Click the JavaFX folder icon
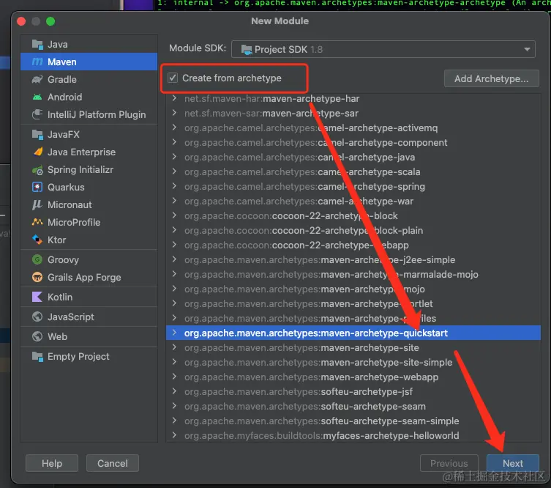This screenshot has width=551, height=488. [37, 134]
